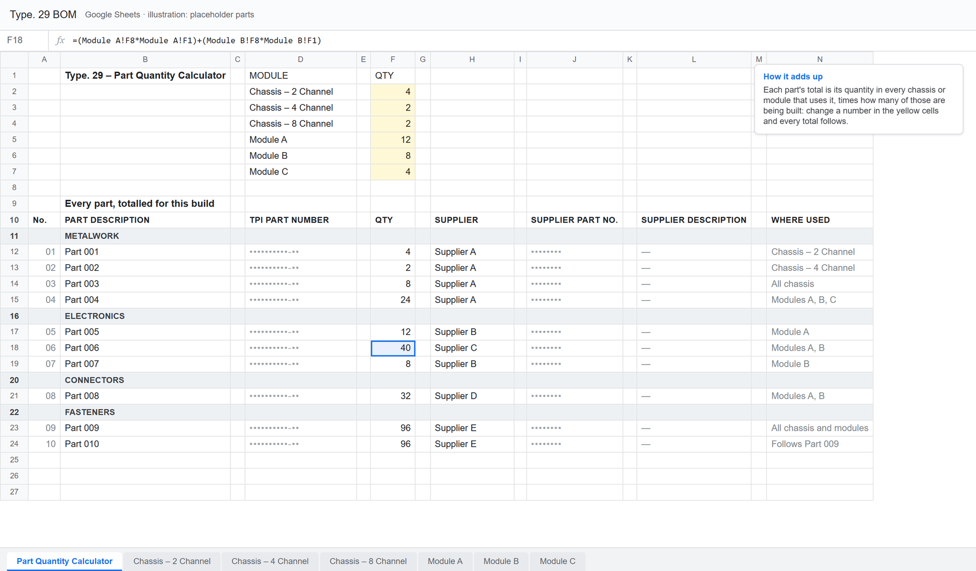Open the Module B sheet tab

click(501, 561)
